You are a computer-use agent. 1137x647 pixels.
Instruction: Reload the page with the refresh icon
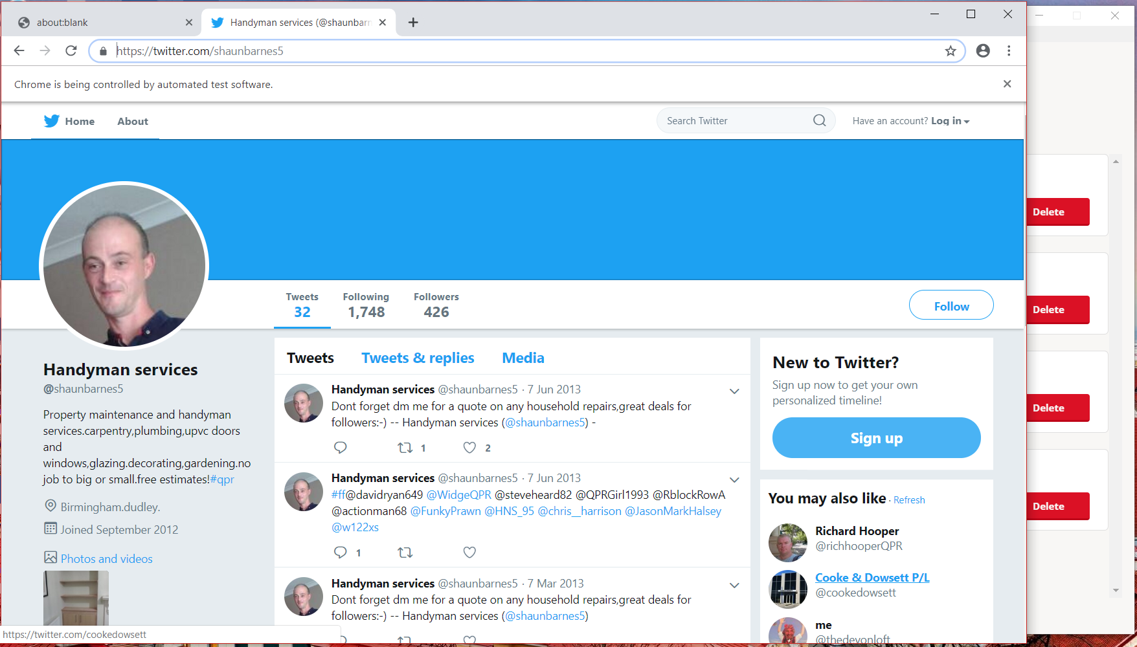click(71, 50)
